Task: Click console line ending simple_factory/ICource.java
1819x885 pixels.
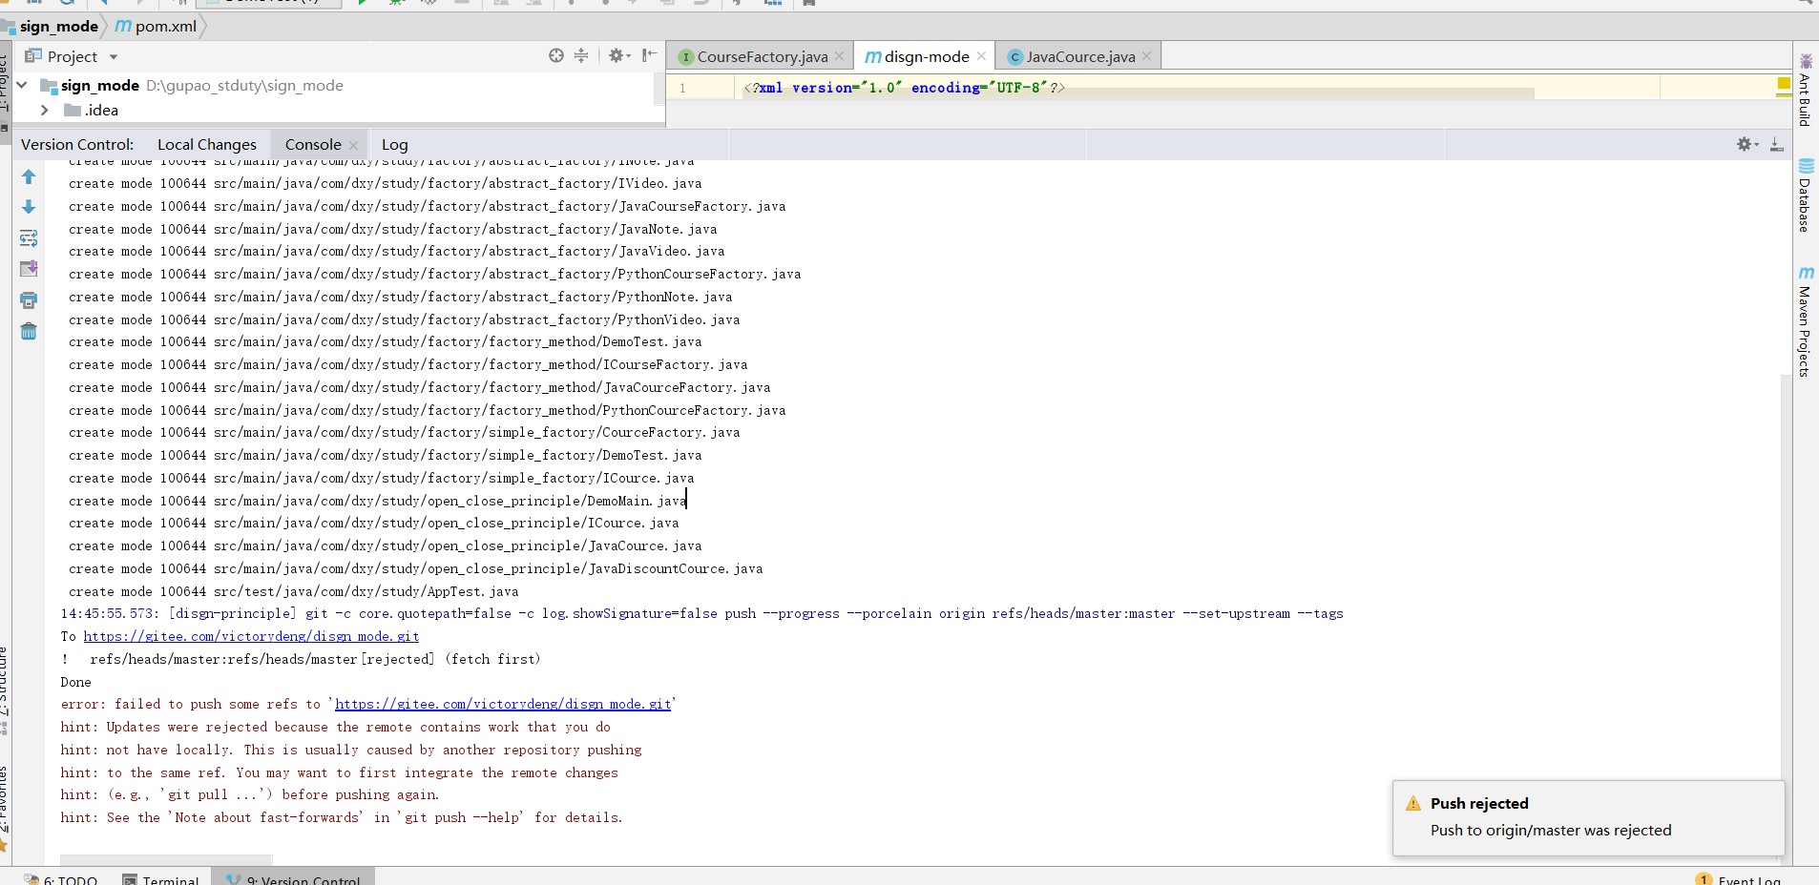Action: point(381,478)
